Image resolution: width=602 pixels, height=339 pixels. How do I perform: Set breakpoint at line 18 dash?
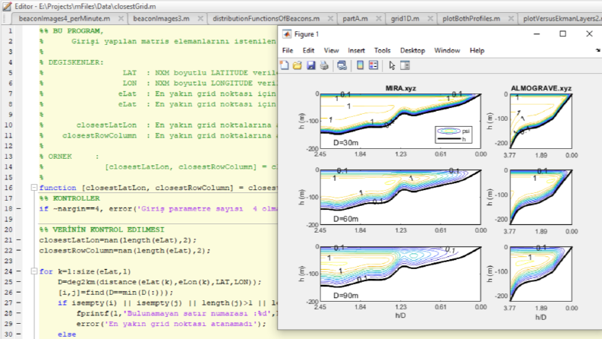pyautogui.click(x=19, y=209)
